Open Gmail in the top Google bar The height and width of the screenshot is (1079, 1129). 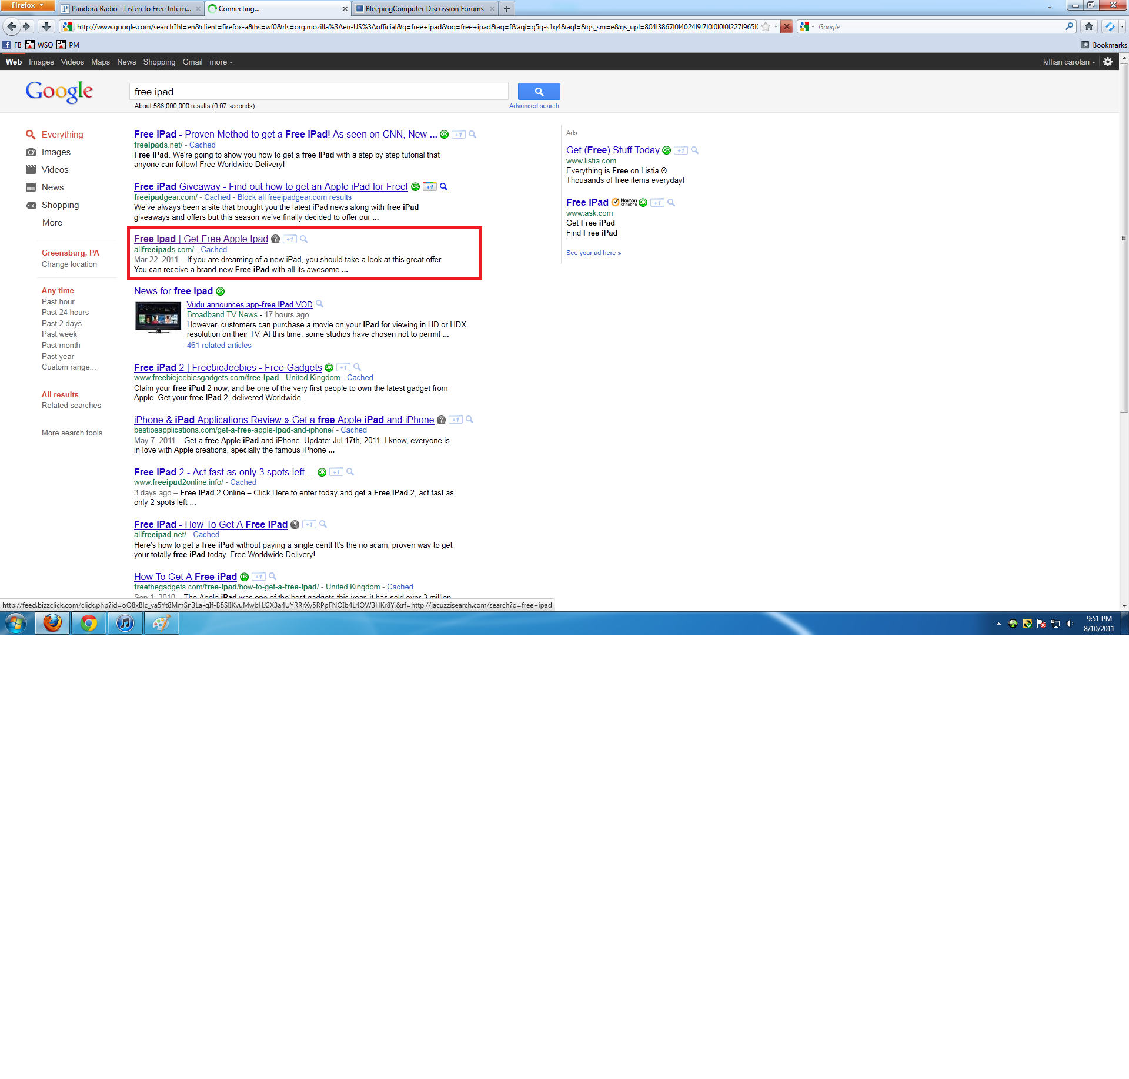point(192,62)
